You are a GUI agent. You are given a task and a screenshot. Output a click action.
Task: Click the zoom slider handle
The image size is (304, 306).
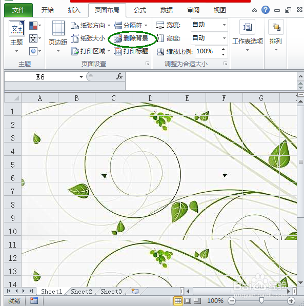[x=261, y=300]
